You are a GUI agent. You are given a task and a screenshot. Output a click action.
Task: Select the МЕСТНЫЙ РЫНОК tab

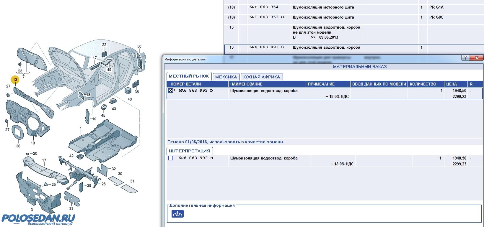pos(189,76)
